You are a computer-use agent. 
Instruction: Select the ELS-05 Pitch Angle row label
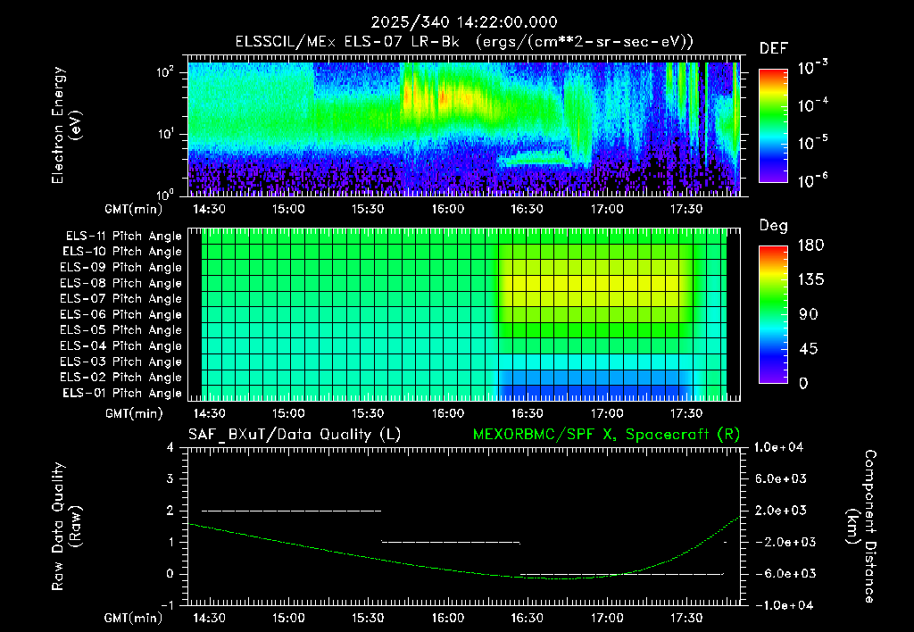pyautogui.click(x=121, y=330)
